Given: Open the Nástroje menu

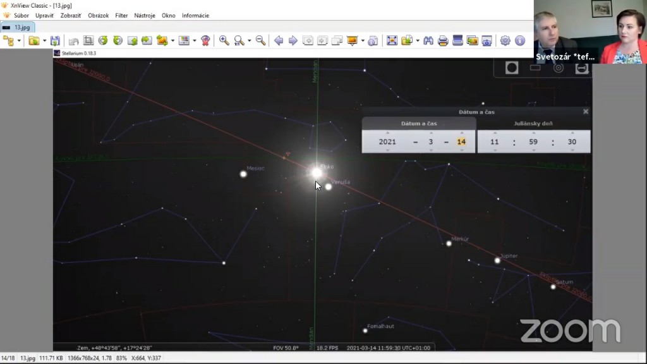Looking at the screenshot, I should 145,15.
